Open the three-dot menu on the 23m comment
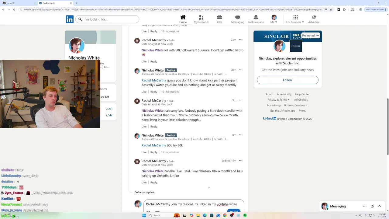 tap(241, 40)
